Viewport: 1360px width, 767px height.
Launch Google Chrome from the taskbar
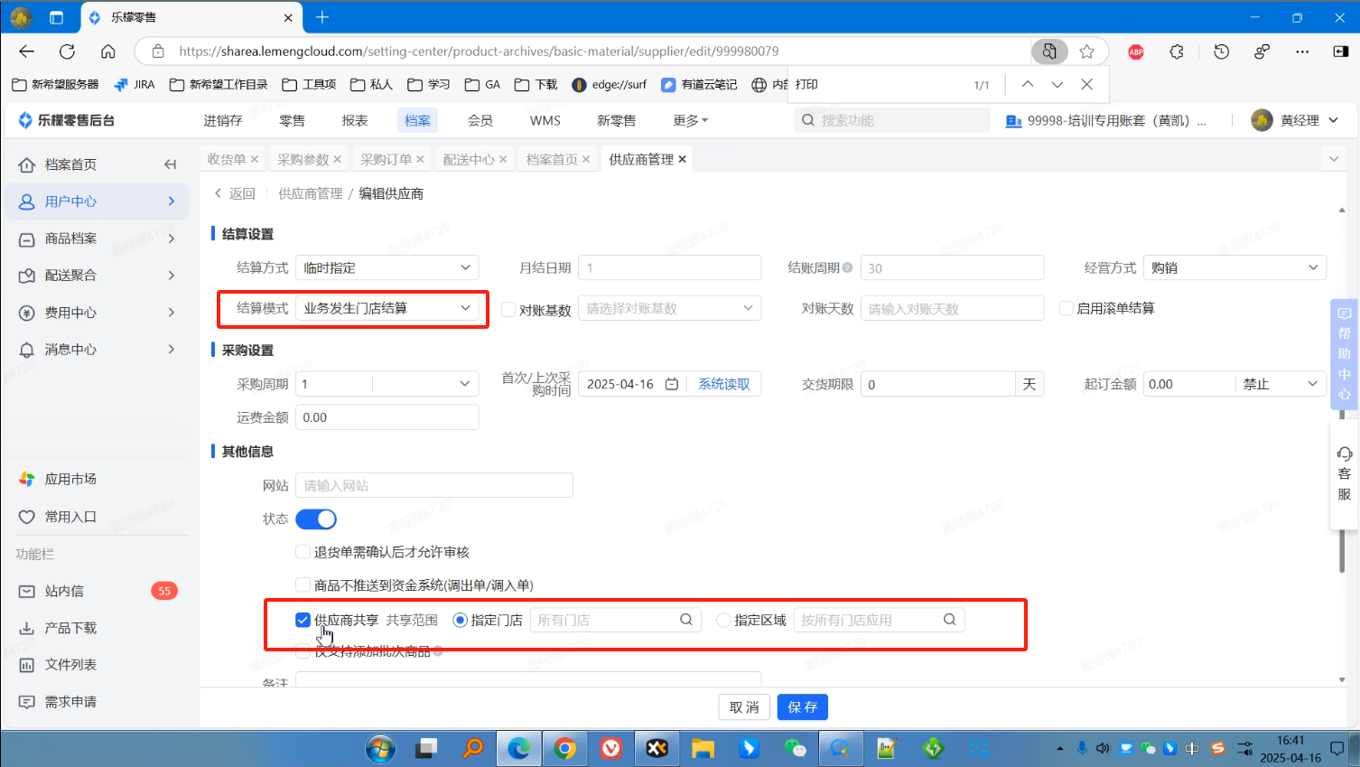(565, 748)
